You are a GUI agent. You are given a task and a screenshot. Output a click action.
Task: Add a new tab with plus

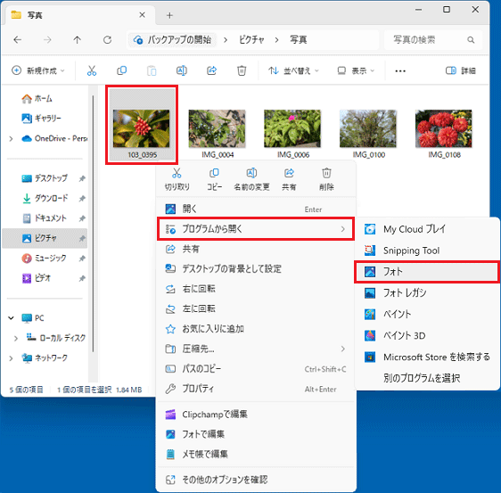click(x=169, y=15)
